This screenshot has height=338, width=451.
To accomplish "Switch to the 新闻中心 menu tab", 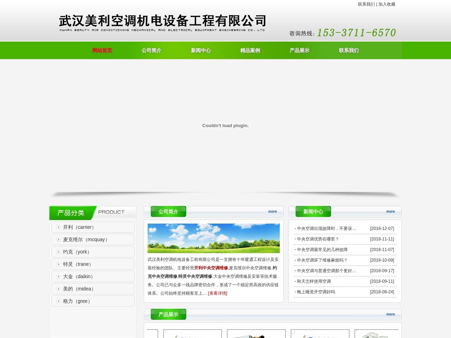I will [200, 50].
